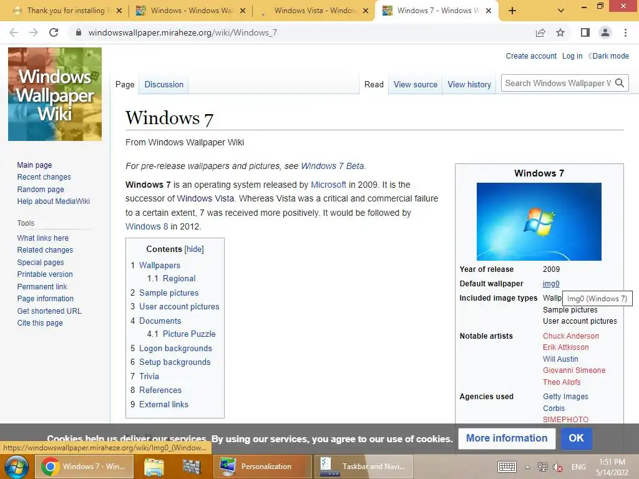Open File Explorer from taskbar

[x=154, y=467]
